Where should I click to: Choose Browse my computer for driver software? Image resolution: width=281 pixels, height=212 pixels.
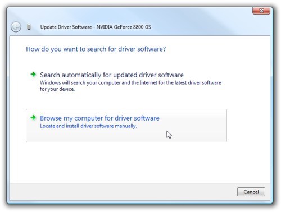tap(126, 126)
